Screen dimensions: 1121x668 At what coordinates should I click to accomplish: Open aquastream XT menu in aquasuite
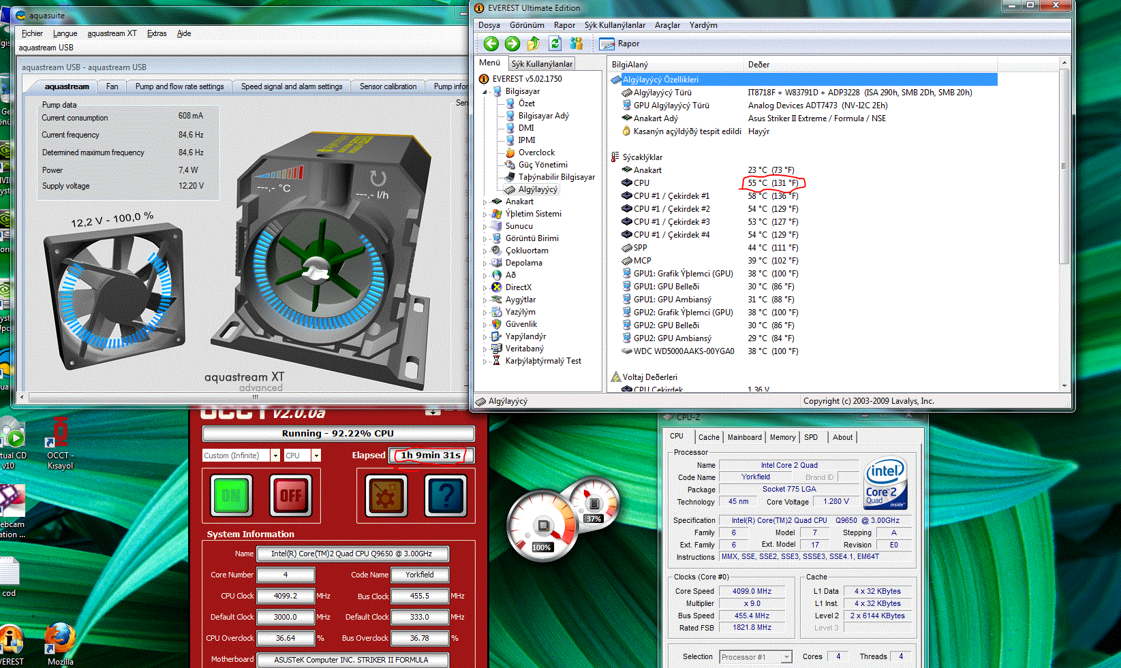[112, 33]
